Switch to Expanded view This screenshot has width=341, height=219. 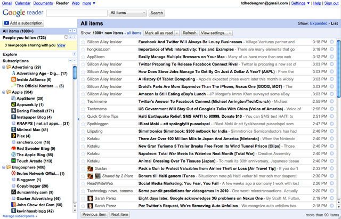(x=319, y=23)
